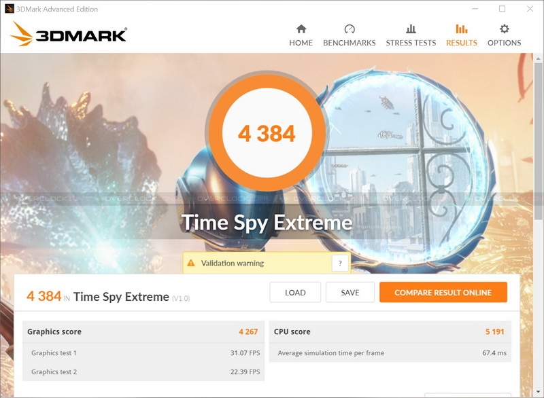Image resolution: width=544 pixels, height=398 pixels.
Task: Open the question mark help for validation warning
Action: tap(340, 264)
